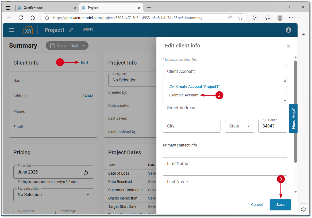Click the browser address bar URL
This screenshot has height=218, width=312.
click(x=128, y=18)
